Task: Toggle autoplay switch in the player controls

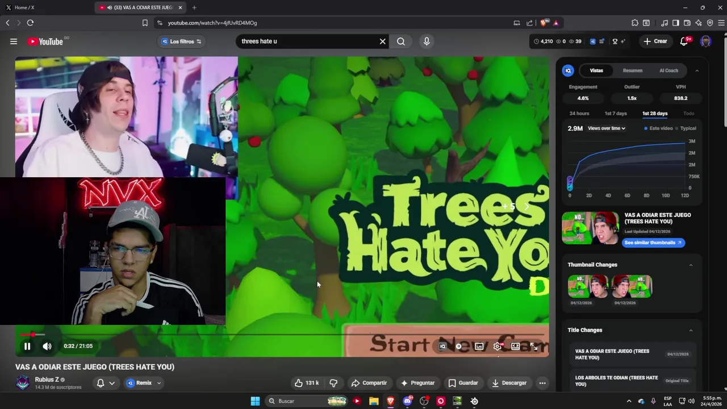Action: point(459,347)
